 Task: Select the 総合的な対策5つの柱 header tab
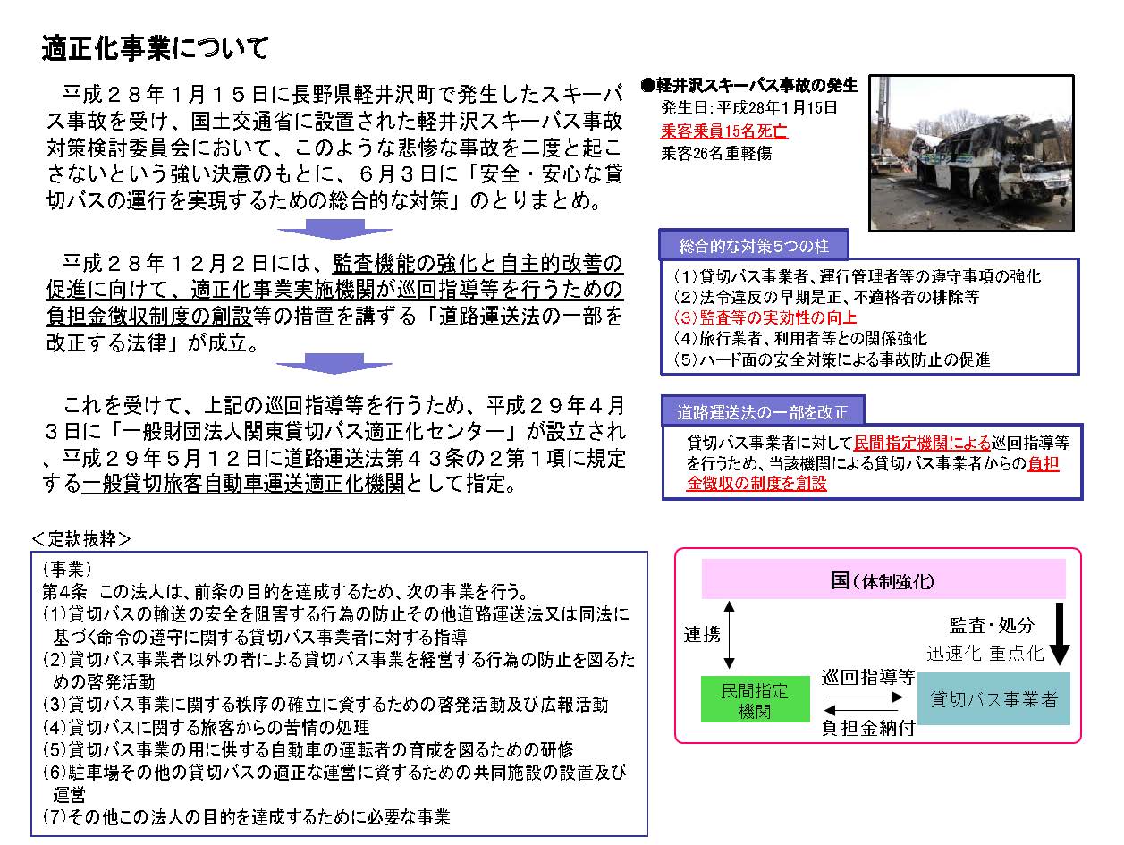tap(751, 244)
